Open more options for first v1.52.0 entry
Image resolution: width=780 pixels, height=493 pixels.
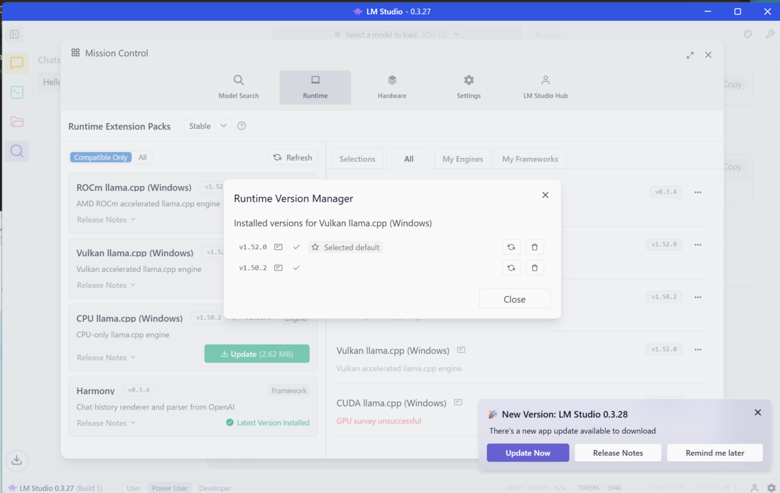point(698,245)
